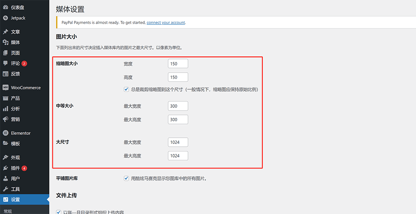The height and width of the screenshot is (214, 416).
Task: Click the media icon beside 媒体
Action: click(5, 42)
